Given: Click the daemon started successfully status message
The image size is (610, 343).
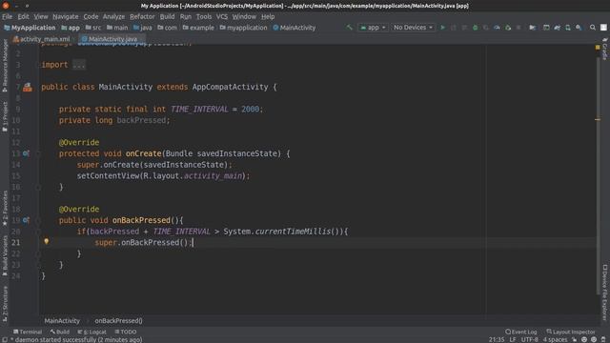Looking at the screenshot, I should [76, 339].
